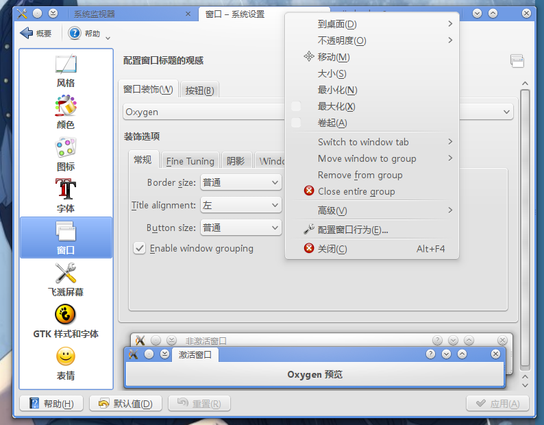544x425 pixels.
Task: Expand the 高级(V) advanced submenu
Action: [x=372, y=210]
